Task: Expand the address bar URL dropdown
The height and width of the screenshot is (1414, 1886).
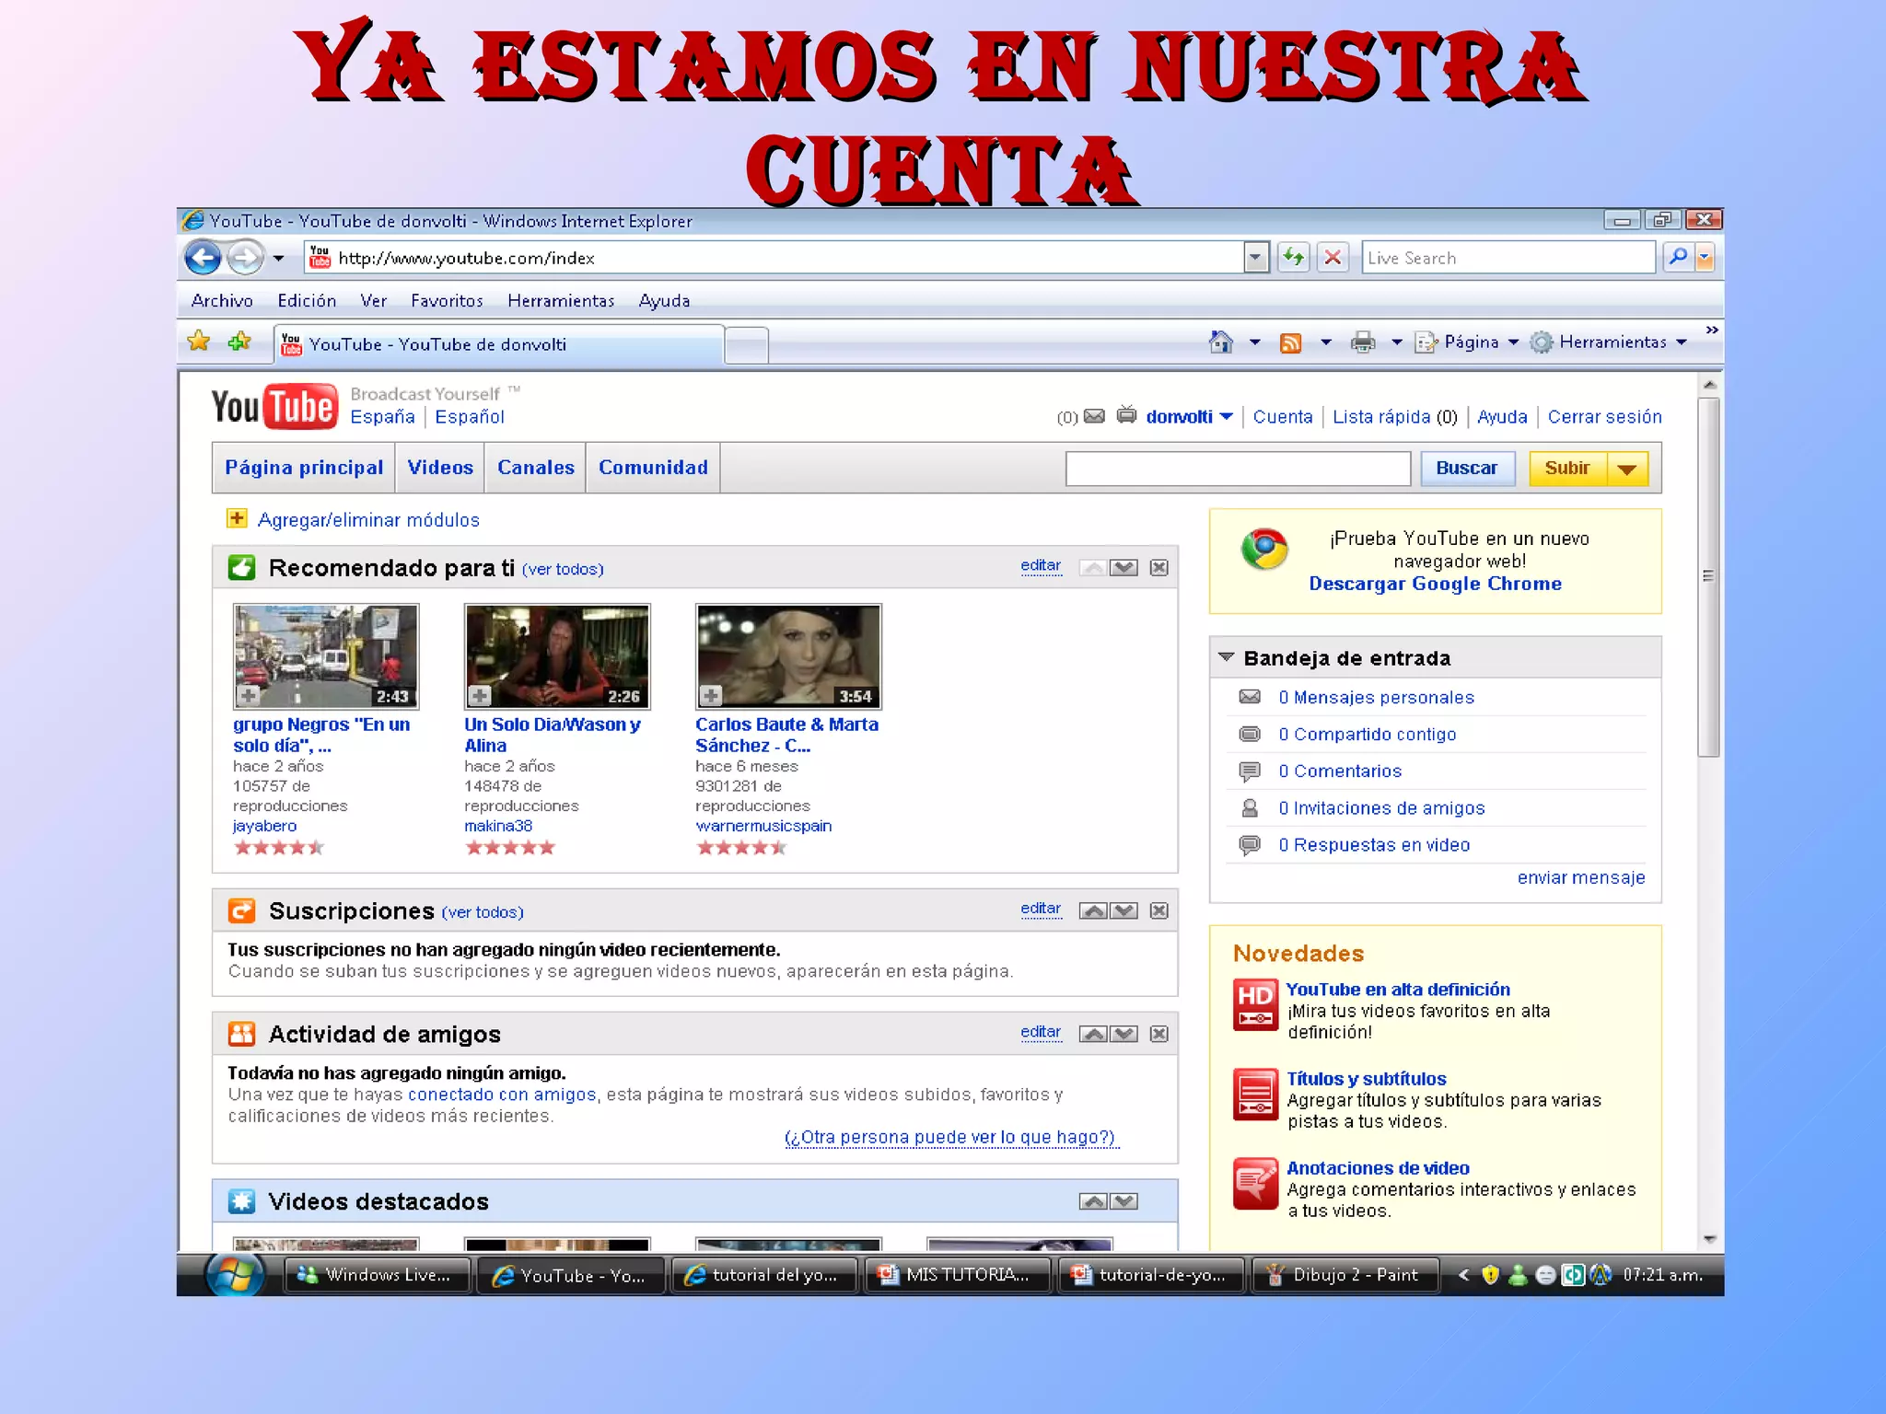Action: (x=1256, y=259)
